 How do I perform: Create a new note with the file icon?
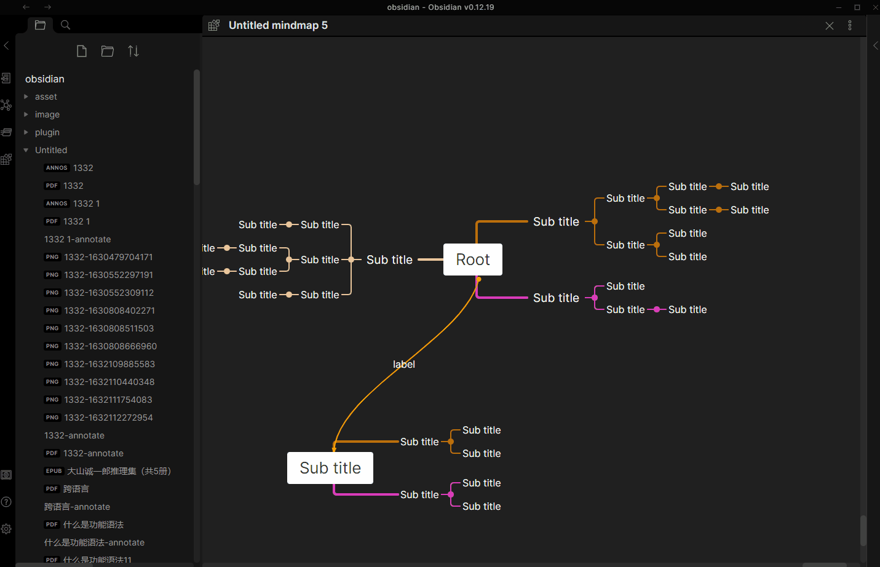click(82, 51)
